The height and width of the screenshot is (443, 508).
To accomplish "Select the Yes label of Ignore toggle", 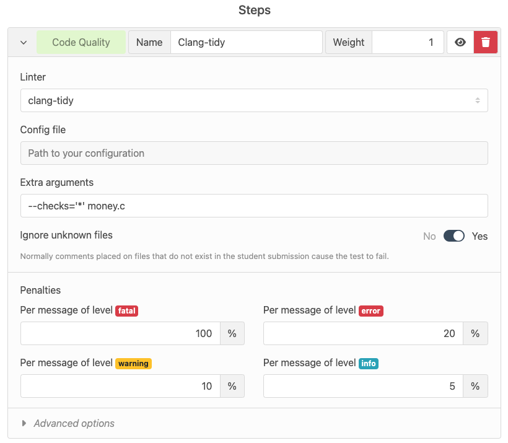I will pyautogui.click(x=480, y=236).
